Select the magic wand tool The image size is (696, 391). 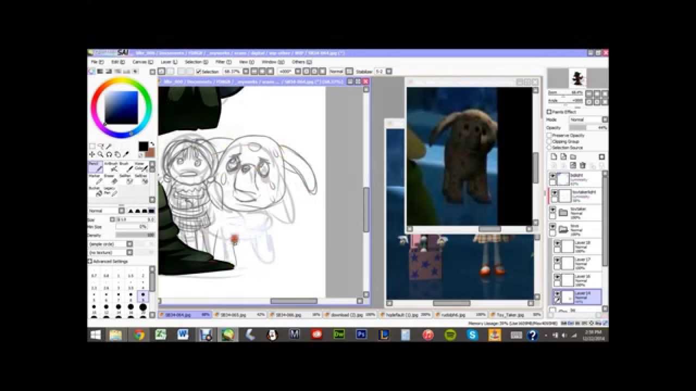click(x=108, y=146)
